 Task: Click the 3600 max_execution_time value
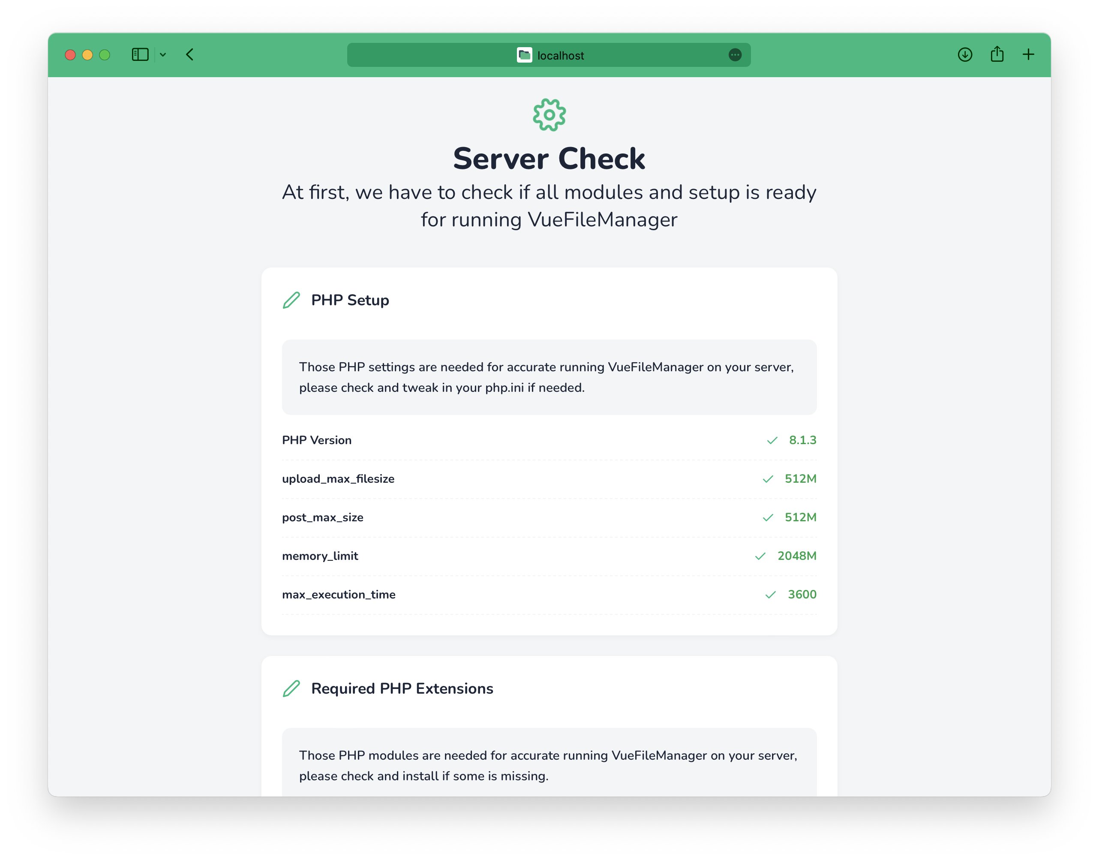[802, 595]
